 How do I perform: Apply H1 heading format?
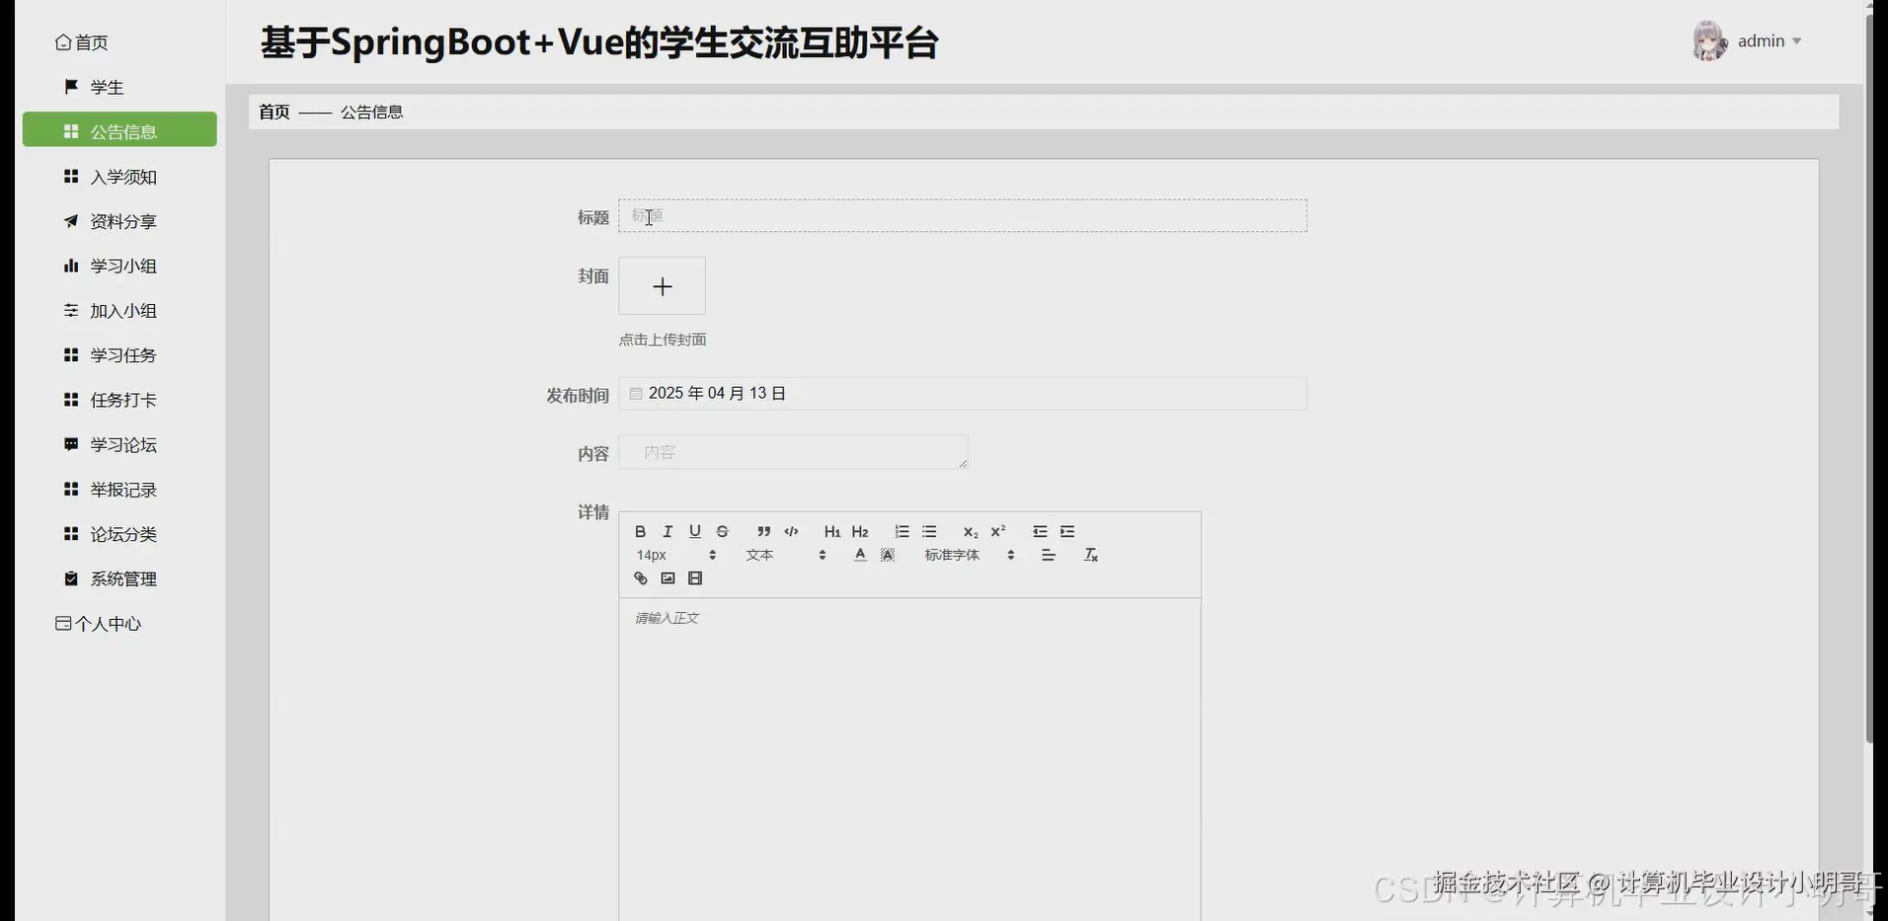(831, 531)
